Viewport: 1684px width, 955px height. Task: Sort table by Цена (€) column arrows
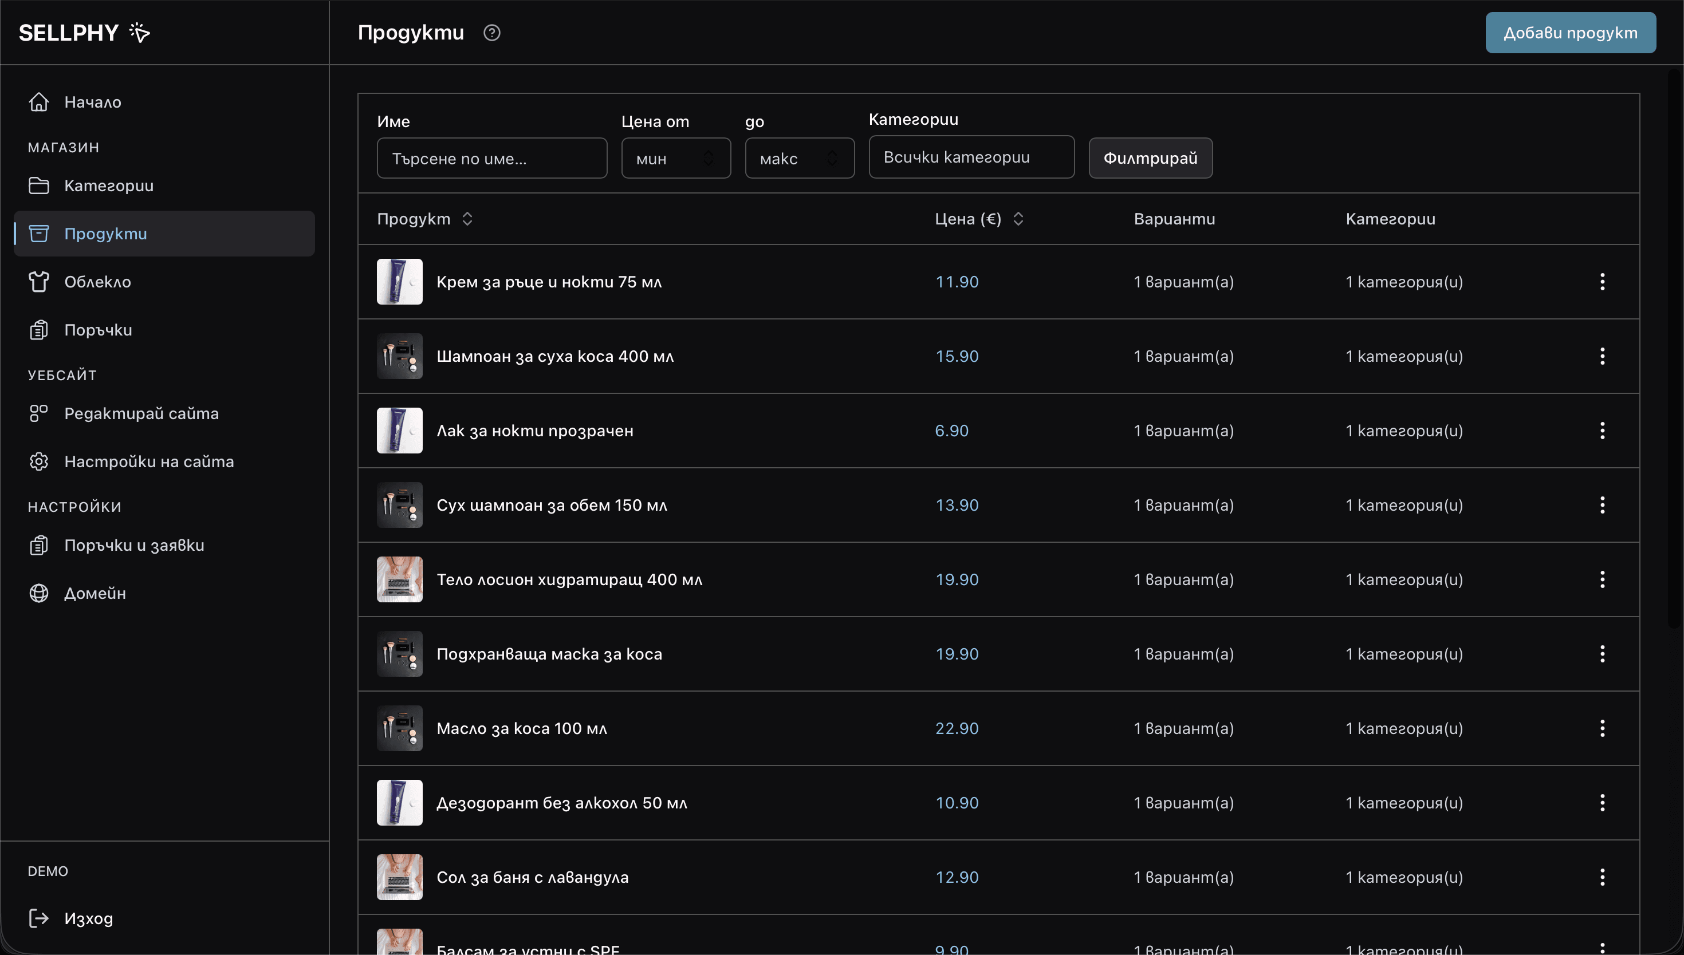(x=1018, y=218)
